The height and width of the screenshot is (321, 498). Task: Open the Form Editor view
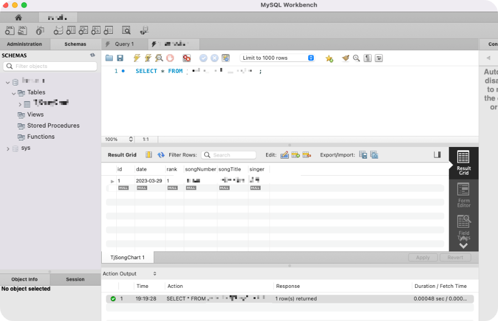(463, 195)
